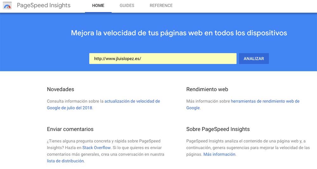Open the HOME tab
Screen dimensions: 317x169
tap(98, 6)
